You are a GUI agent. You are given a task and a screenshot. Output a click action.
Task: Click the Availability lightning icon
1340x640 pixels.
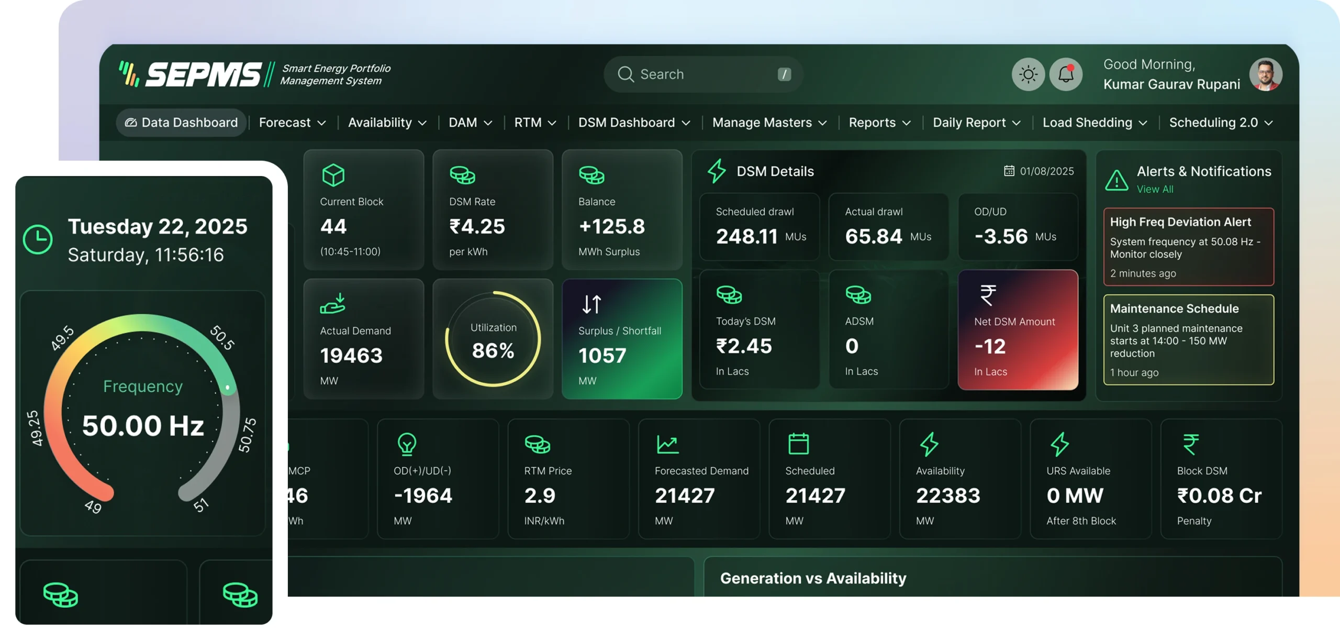point(929,444)
